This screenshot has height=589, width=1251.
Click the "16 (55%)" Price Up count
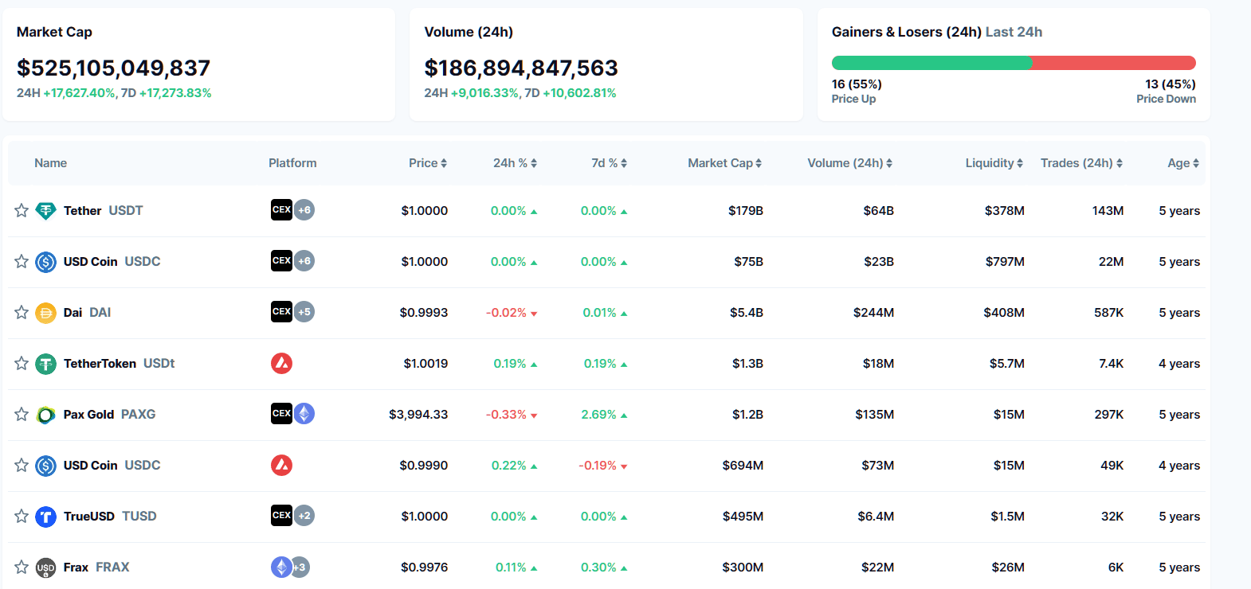tap(857, 84)
